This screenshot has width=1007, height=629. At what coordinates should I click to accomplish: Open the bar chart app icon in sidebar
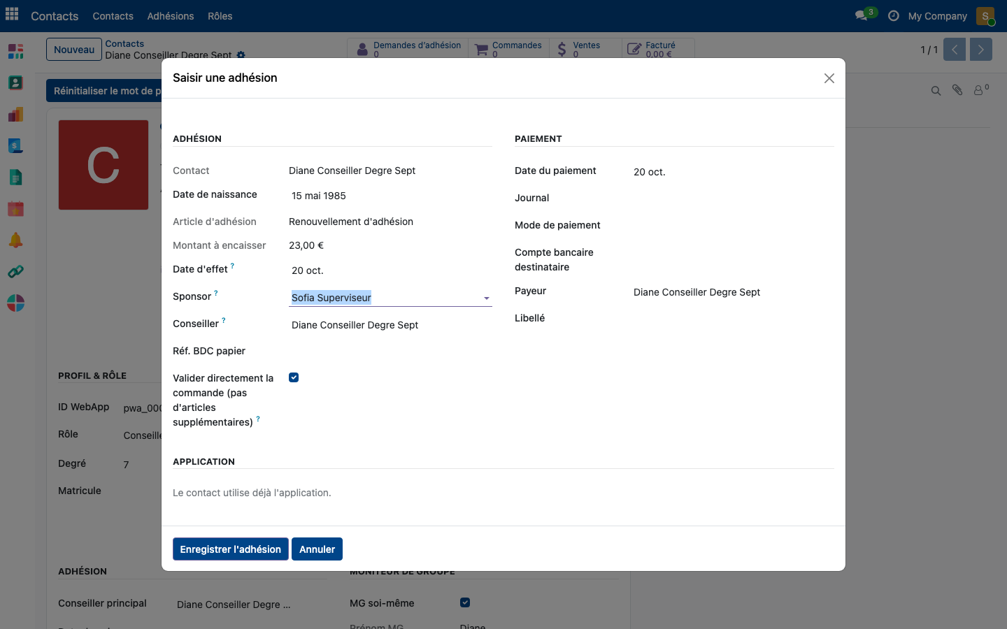pos(15,114)
